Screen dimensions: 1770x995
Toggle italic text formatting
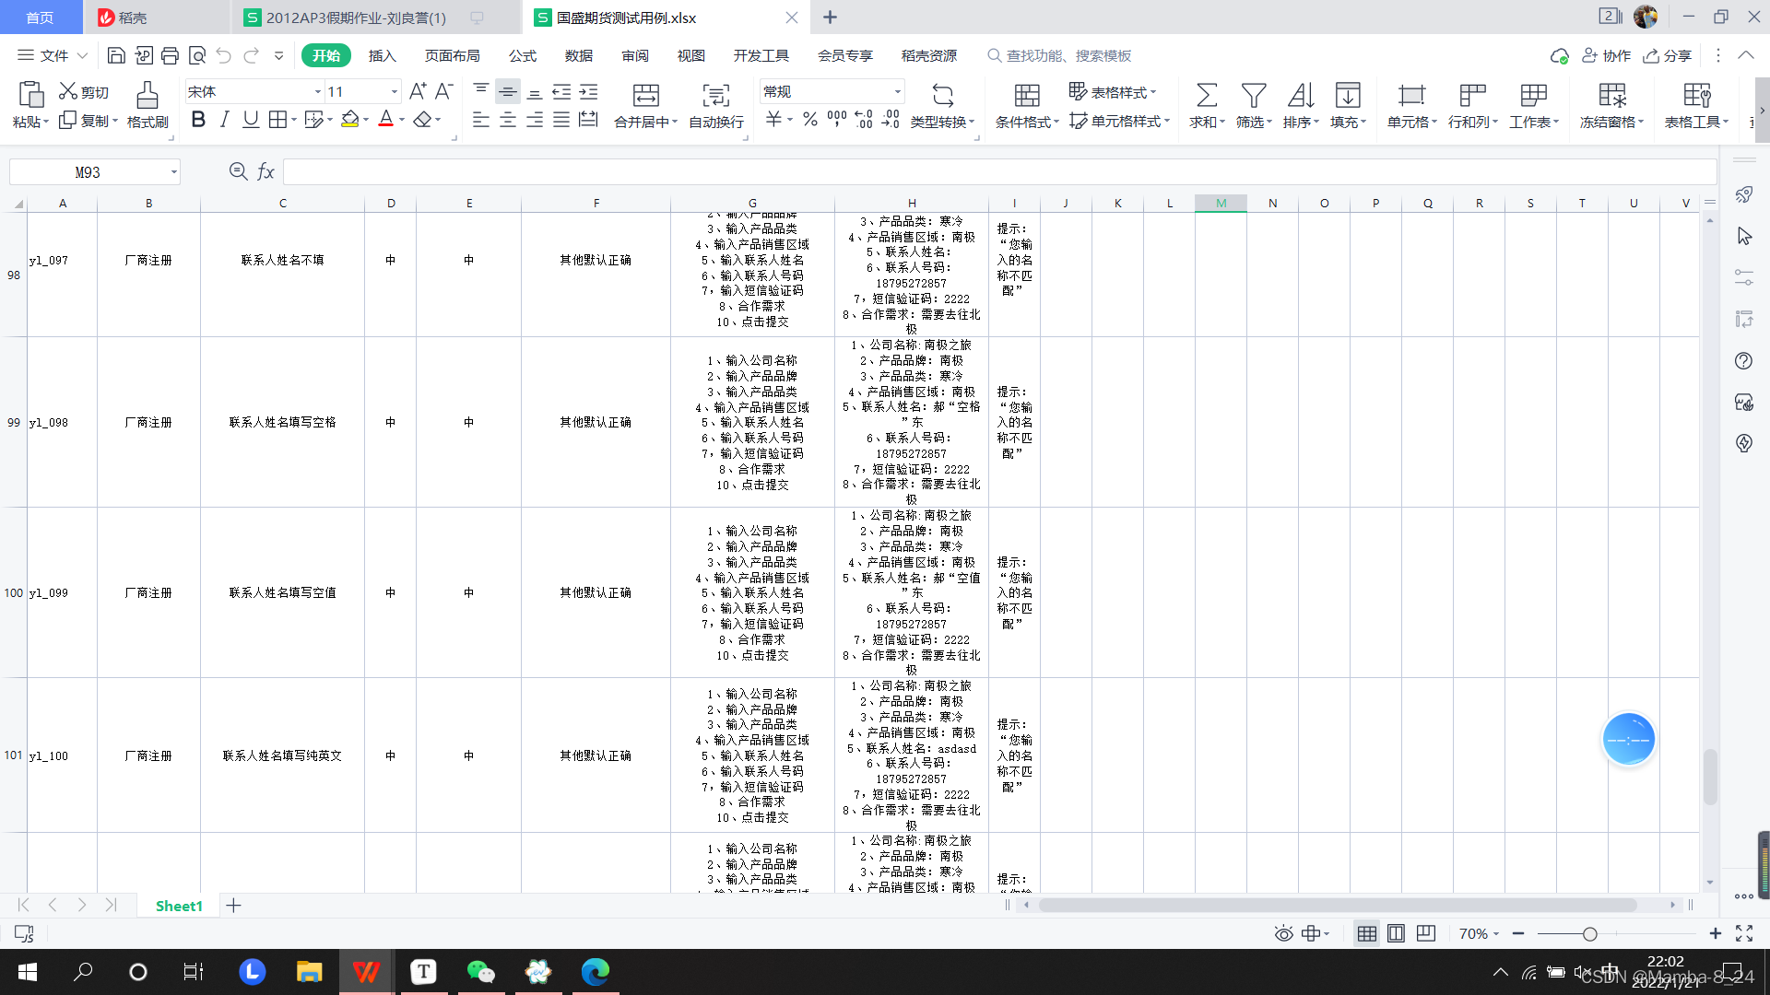(x=224, y=120)
